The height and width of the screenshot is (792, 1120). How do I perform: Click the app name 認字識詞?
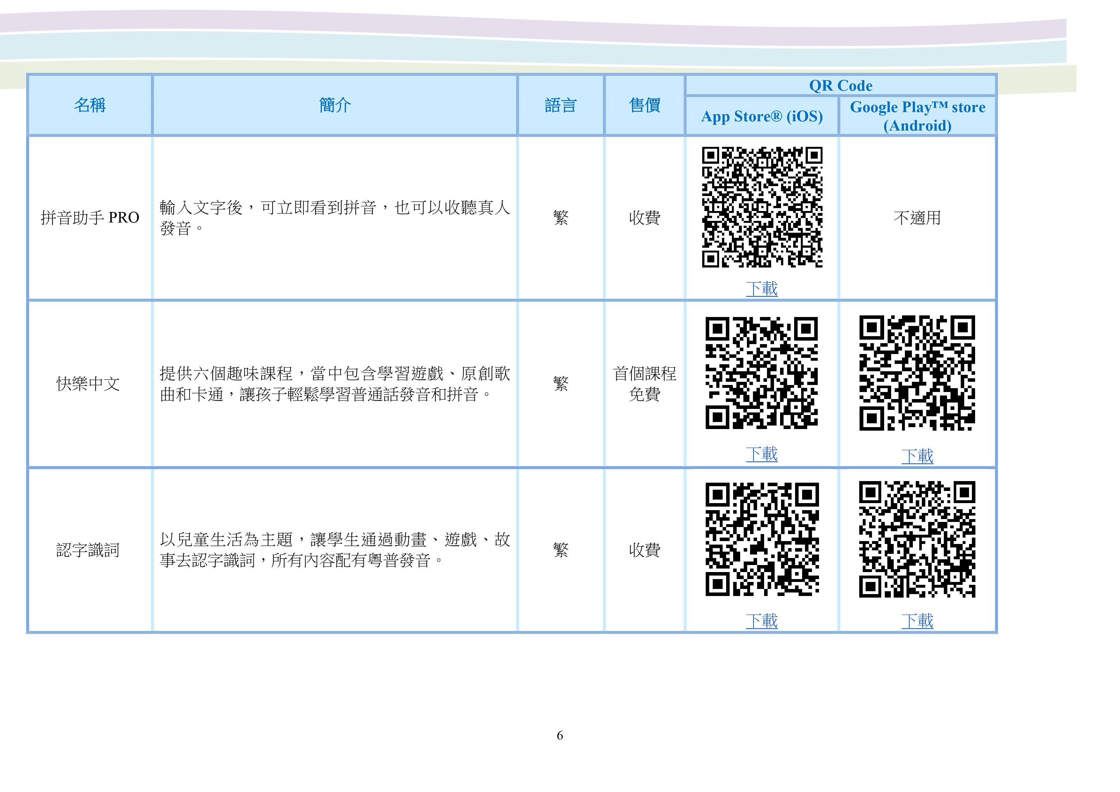(88, 550)
